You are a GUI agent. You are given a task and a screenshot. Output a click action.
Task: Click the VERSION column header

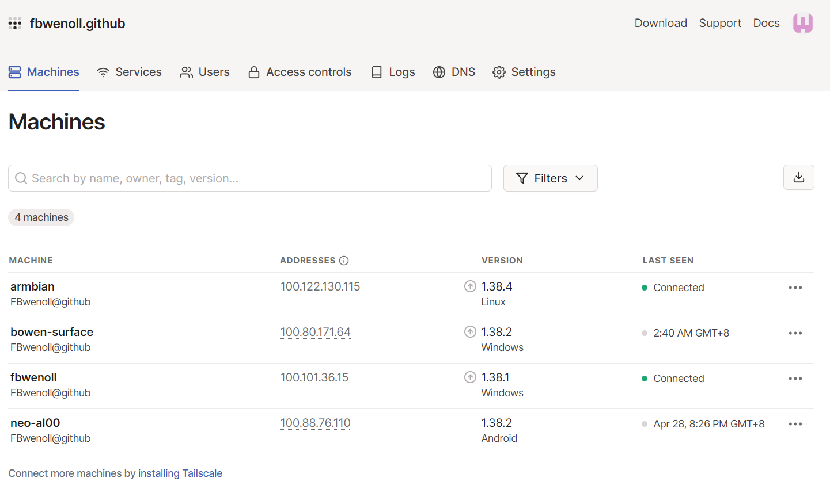pos(502,261)
